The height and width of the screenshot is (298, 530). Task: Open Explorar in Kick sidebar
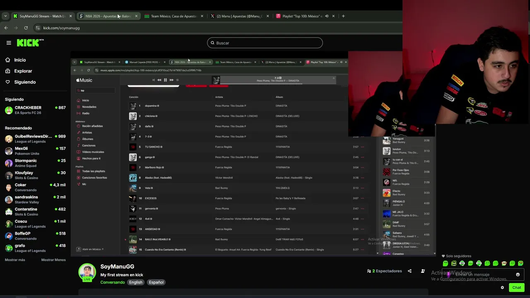(23, 71)
